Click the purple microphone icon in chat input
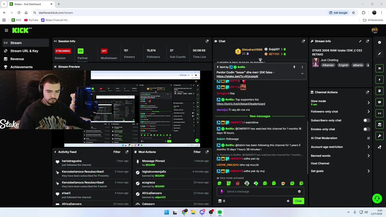Viewport: 386px width, 217px height. 222,191
